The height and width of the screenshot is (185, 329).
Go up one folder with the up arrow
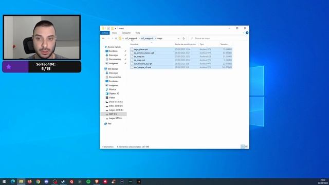coord(116,39)
